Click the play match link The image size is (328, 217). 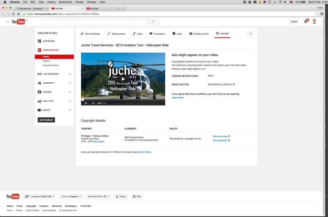(99, 142)
